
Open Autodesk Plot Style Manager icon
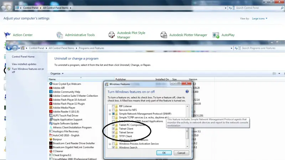pyautogui.click(x=112, y=35)
